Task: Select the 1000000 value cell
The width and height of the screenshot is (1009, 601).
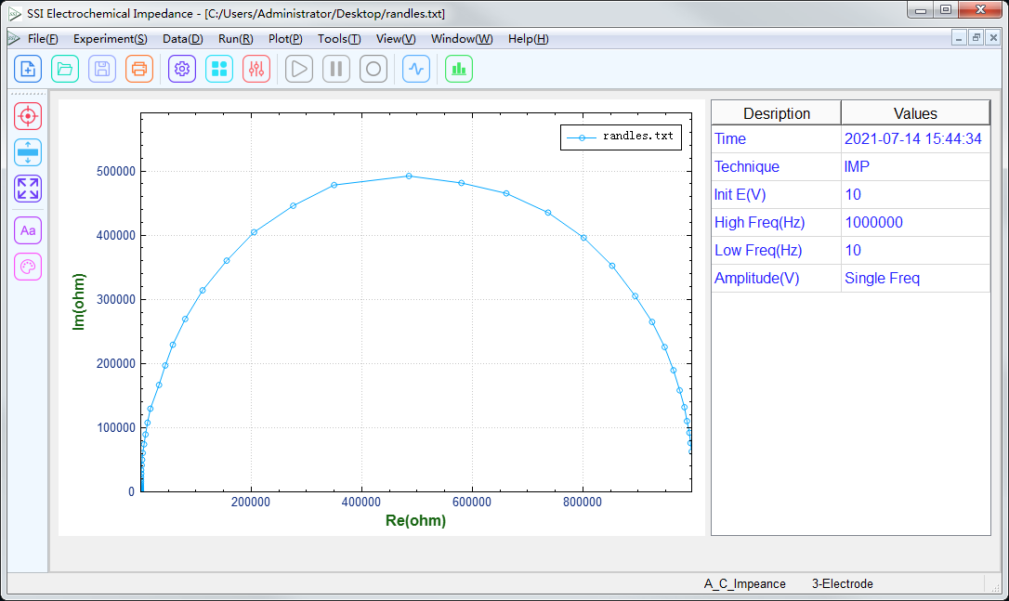Action: [915, 223]
